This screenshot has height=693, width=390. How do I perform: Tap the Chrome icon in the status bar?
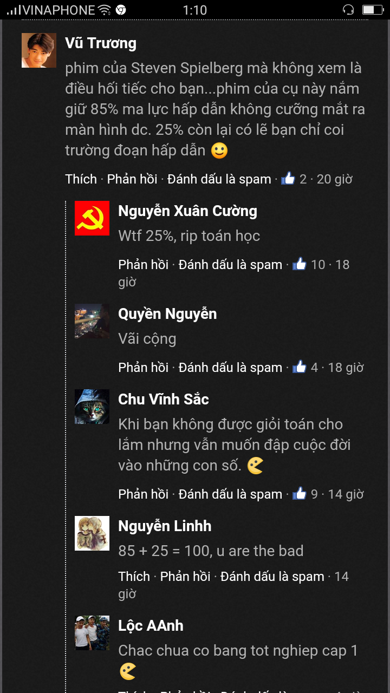[121, 10]
